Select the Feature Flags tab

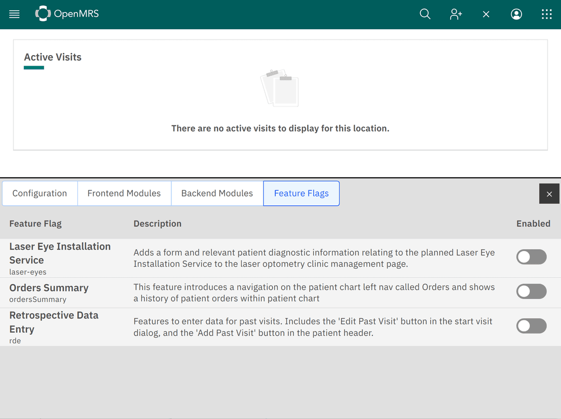(x=301, y=193)
